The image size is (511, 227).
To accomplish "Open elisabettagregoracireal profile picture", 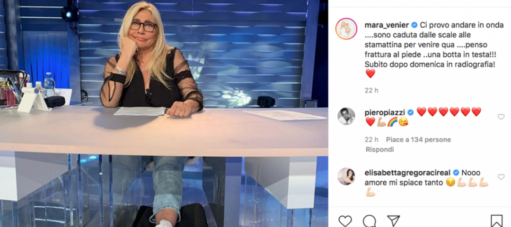I will click(x=346, y=176).
